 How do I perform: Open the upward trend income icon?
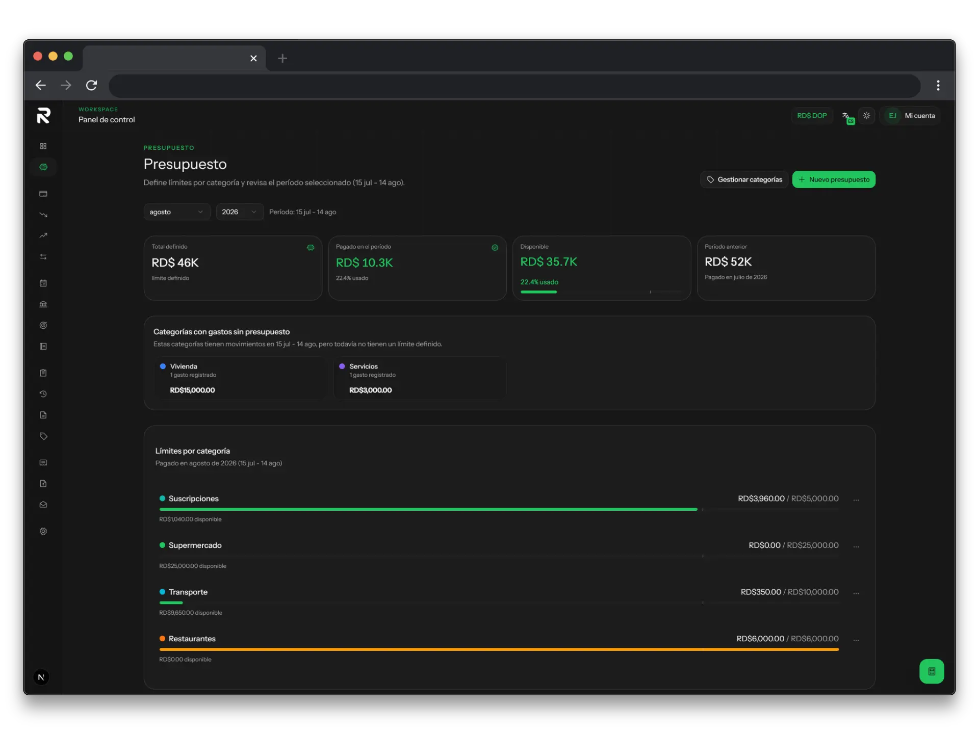(x=43, y=235)
